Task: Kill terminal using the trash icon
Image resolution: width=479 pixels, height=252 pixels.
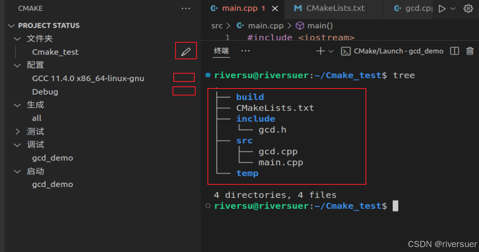Action: click(x=470, y=51)
